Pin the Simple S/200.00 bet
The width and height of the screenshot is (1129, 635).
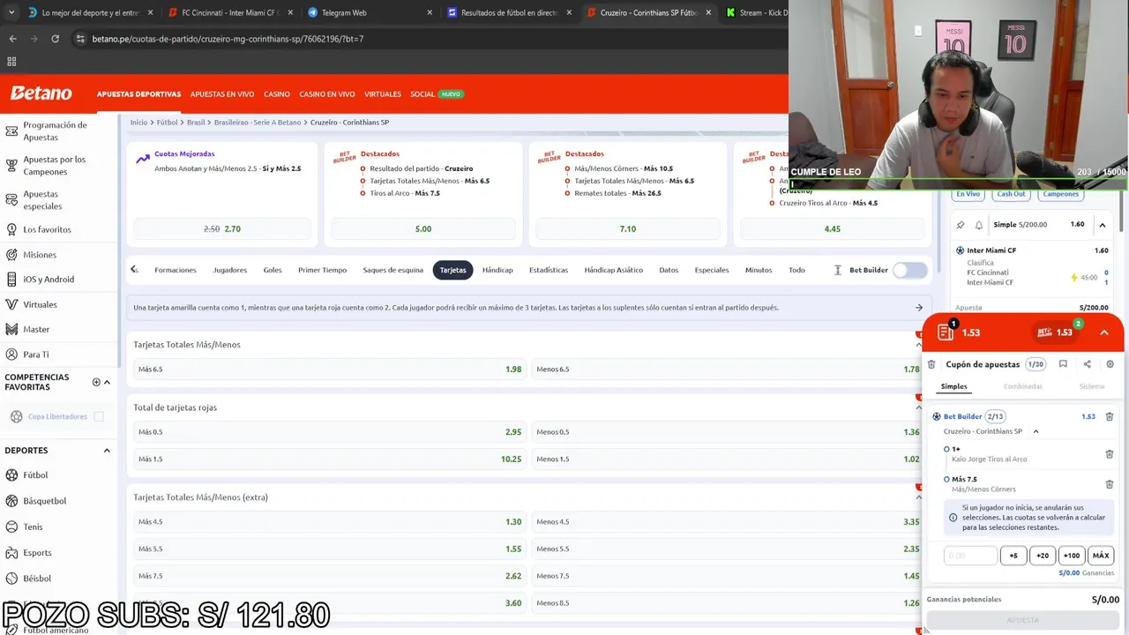[961, 225]
